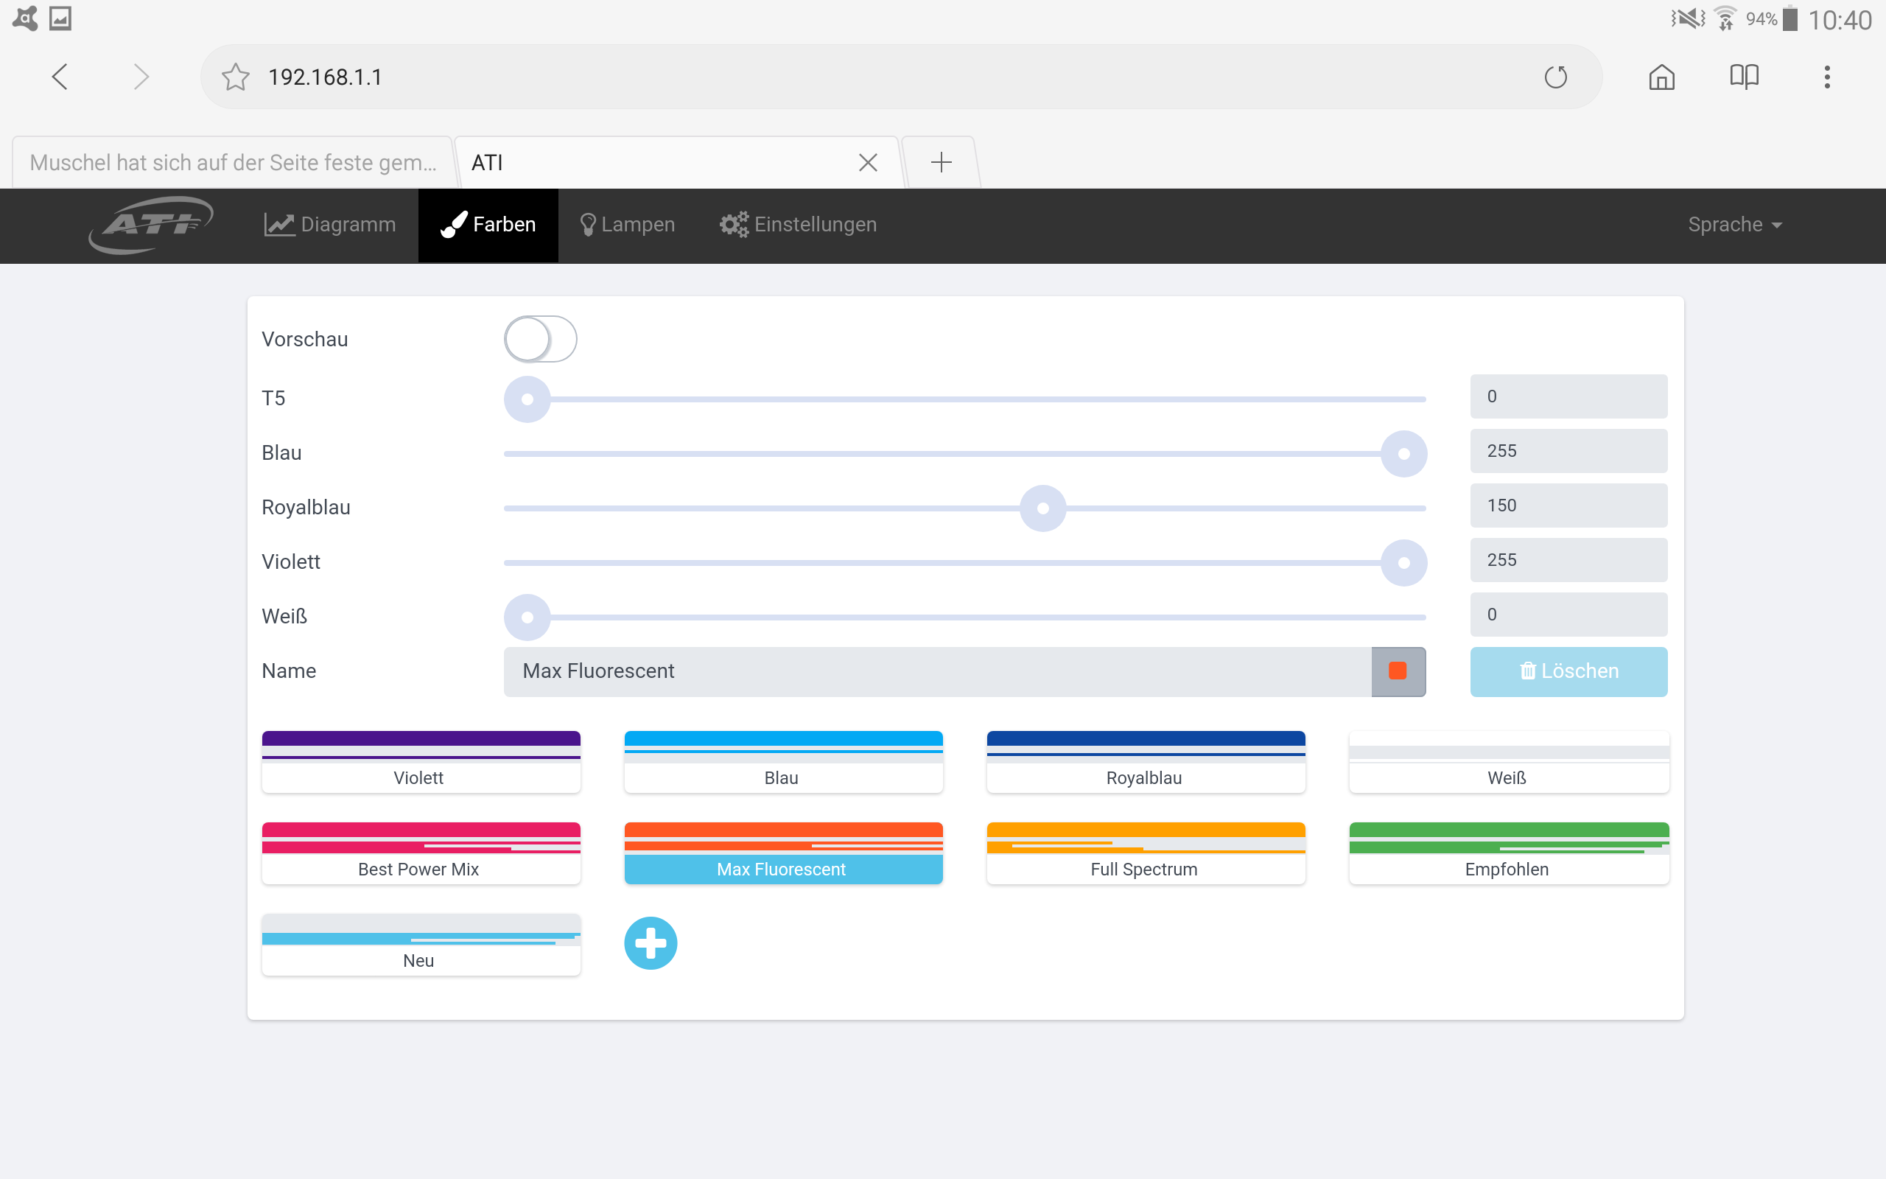Open Einstellungen settings page
Screen dimensions: 1886x1179
798,225
